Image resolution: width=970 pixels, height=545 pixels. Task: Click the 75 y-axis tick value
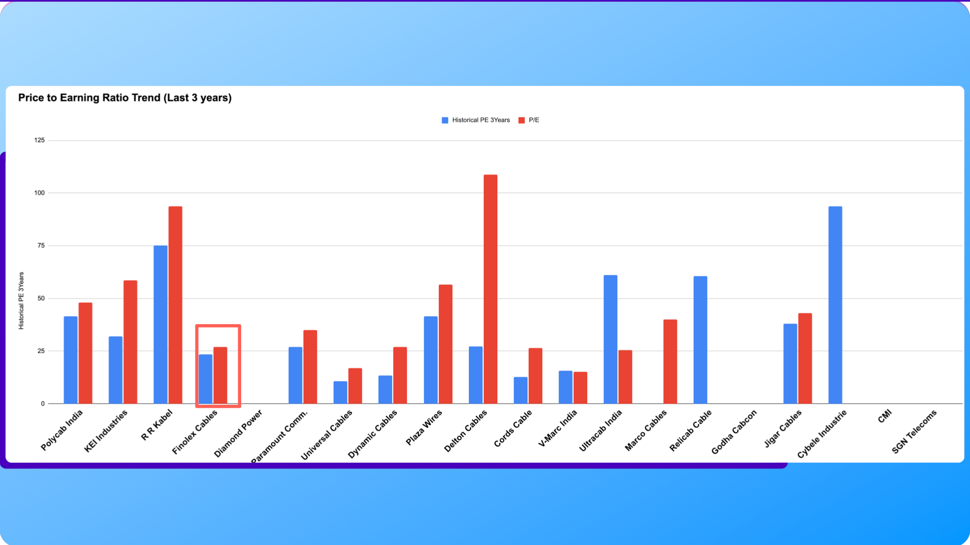click(x=41, y=246)
